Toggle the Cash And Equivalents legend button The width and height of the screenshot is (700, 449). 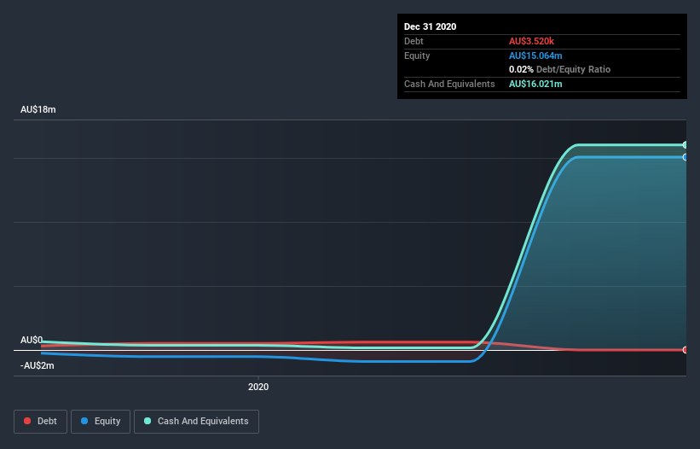tap(196, 422)
